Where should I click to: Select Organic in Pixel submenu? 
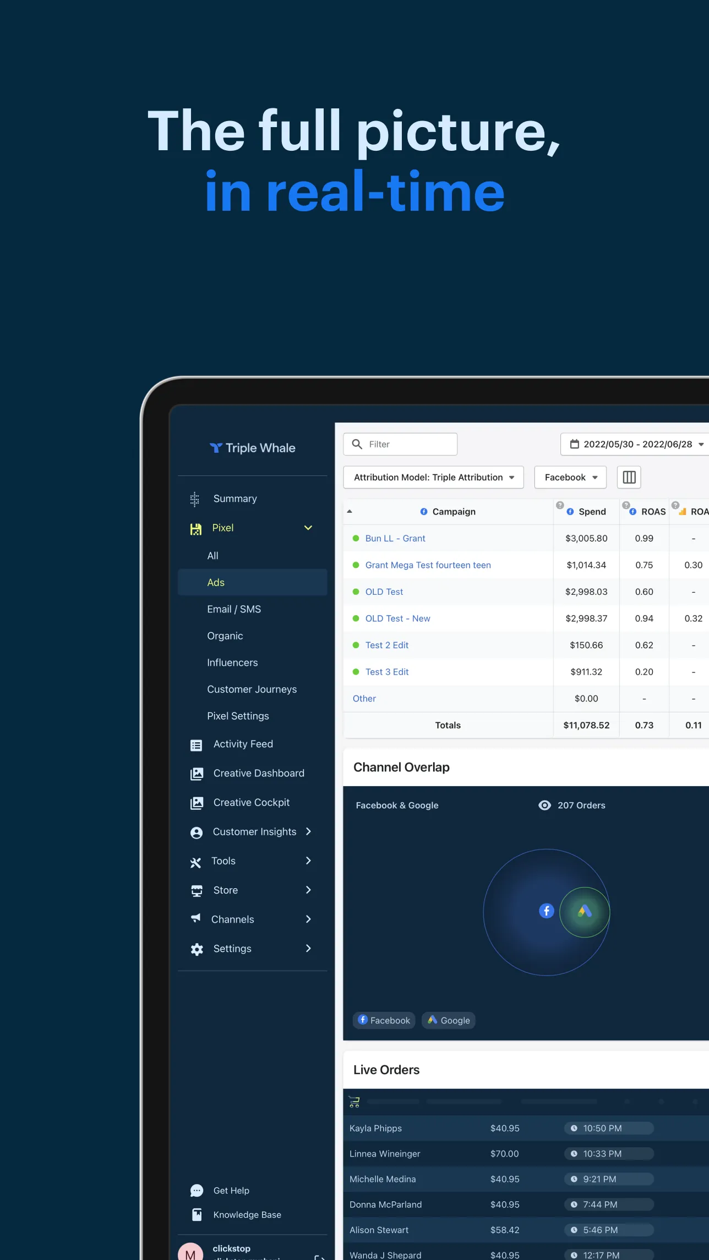click(225, 636)
